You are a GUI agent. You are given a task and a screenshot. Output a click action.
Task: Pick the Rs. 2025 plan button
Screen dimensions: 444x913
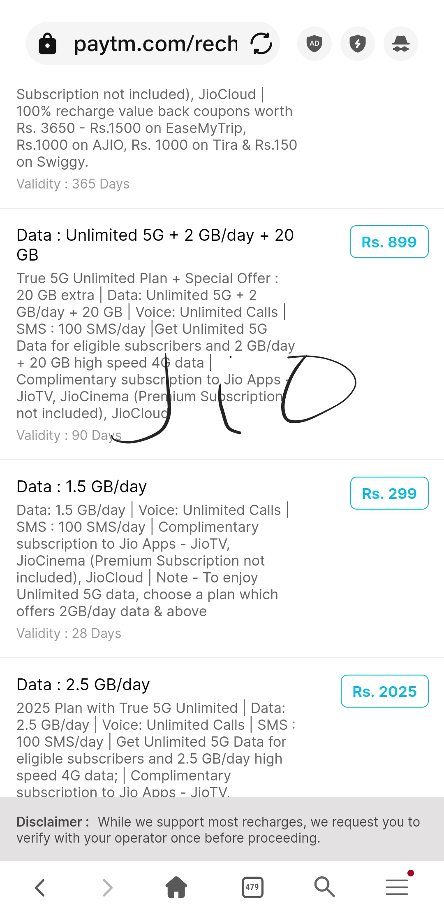(x=384, y=691)
